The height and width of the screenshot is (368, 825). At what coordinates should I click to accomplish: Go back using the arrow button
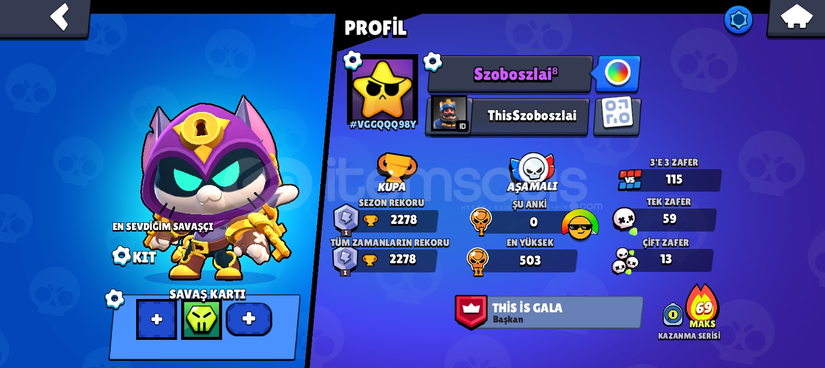[x=45, y=18]
